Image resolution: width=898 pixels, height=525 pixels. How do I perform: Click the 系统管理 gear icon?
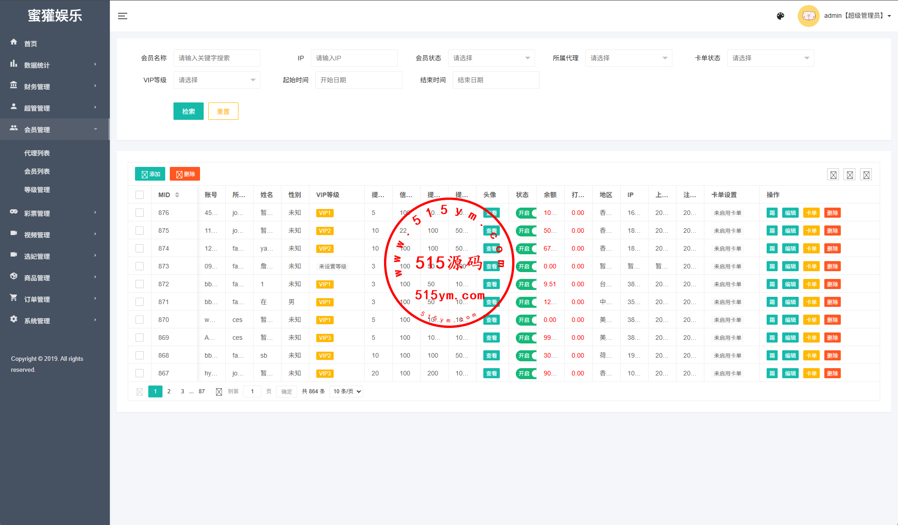point(14,319)
